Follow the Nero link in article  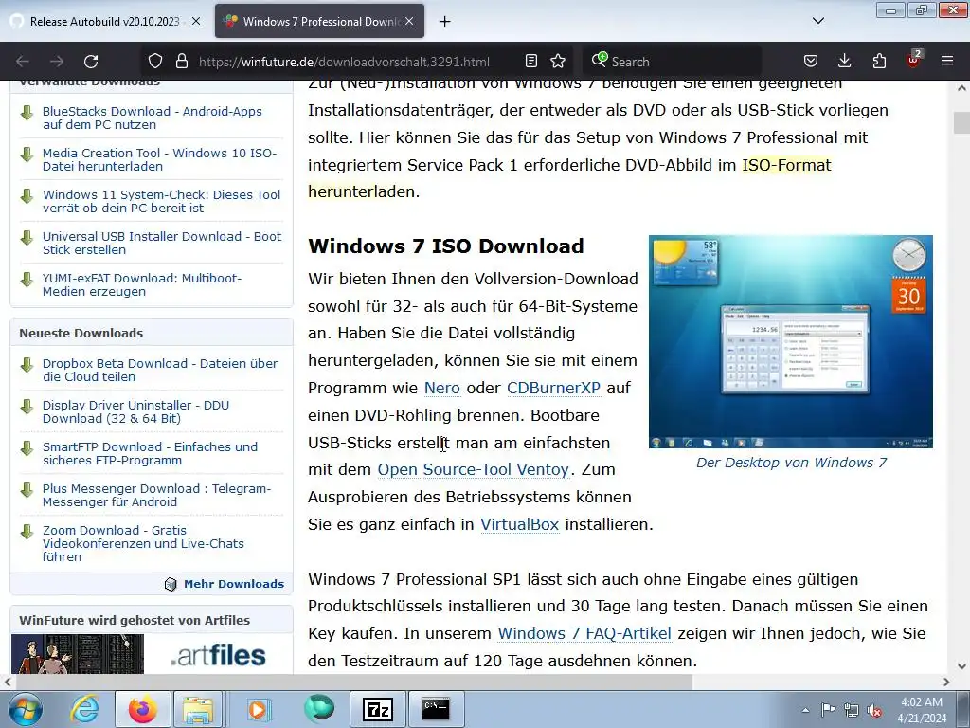pos(442,388)
